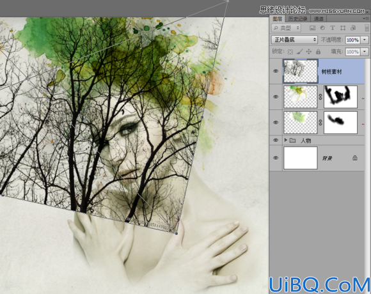The height and width of the screenshot is (294, 371).
Task: Click transform handle at top-right corner above canvas
Action: pos(228,1)
